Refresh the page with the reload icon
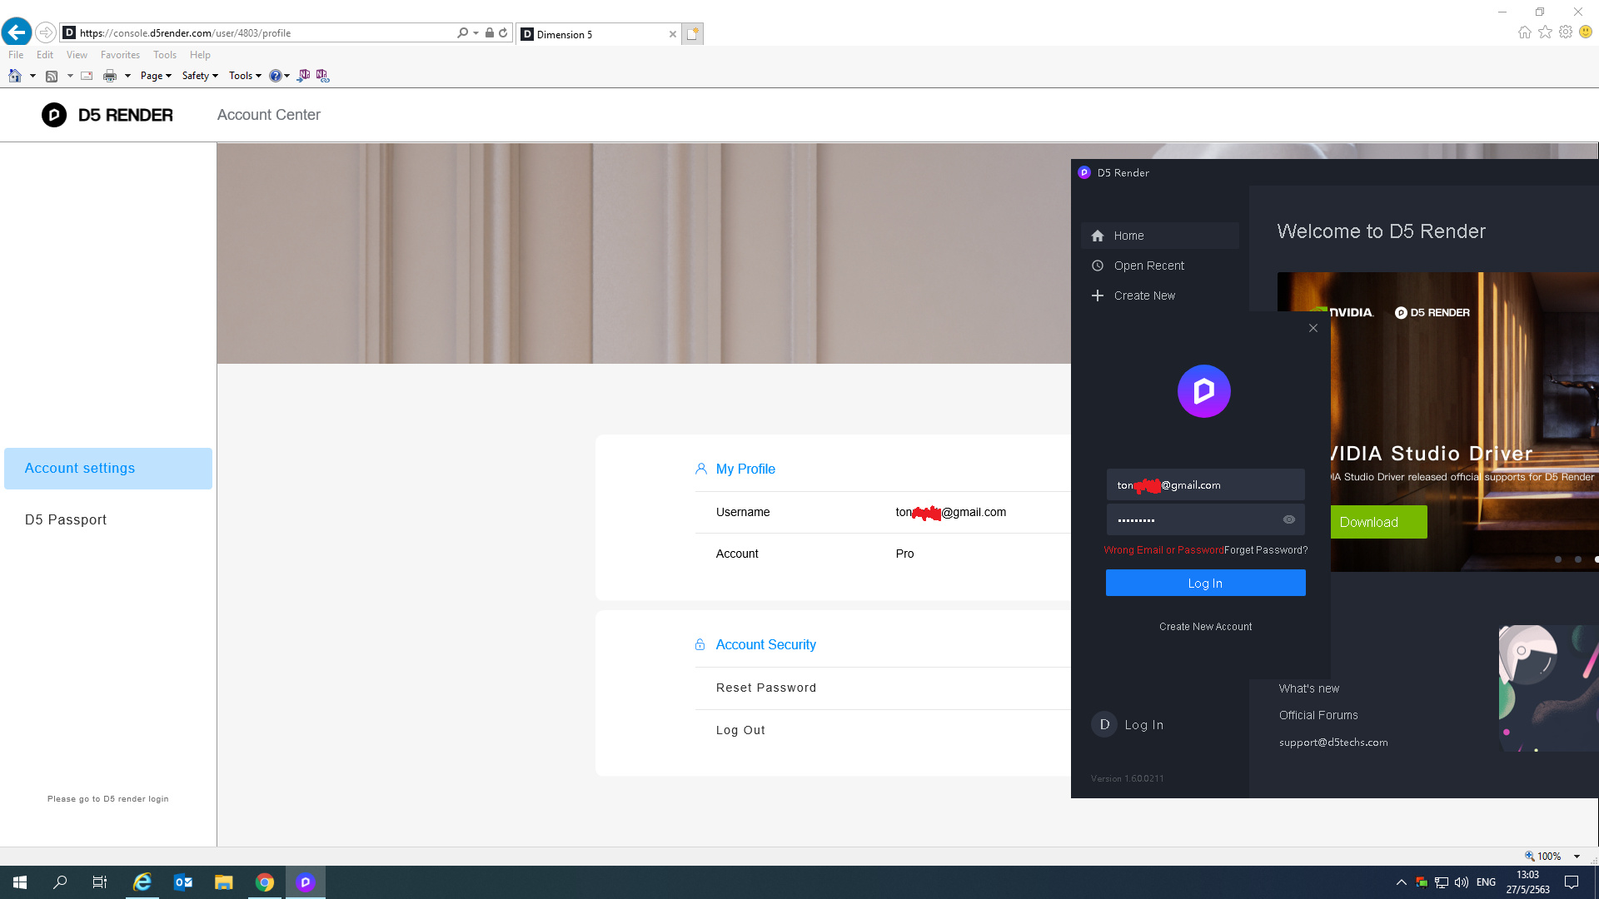1599x899 pixels. pyautogui.click(x=503, y=33)
